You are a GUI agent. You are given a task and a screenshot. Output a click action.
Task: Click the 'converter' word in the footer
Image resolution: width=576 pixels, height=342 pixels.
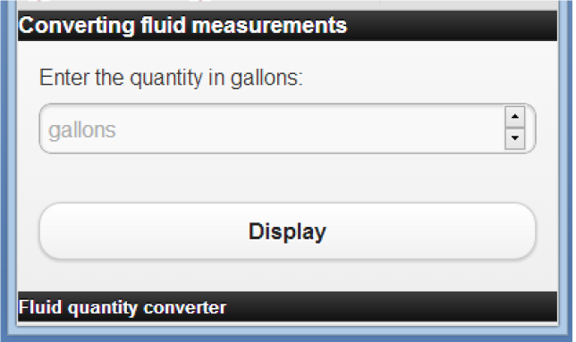click(x=185, y=308)
